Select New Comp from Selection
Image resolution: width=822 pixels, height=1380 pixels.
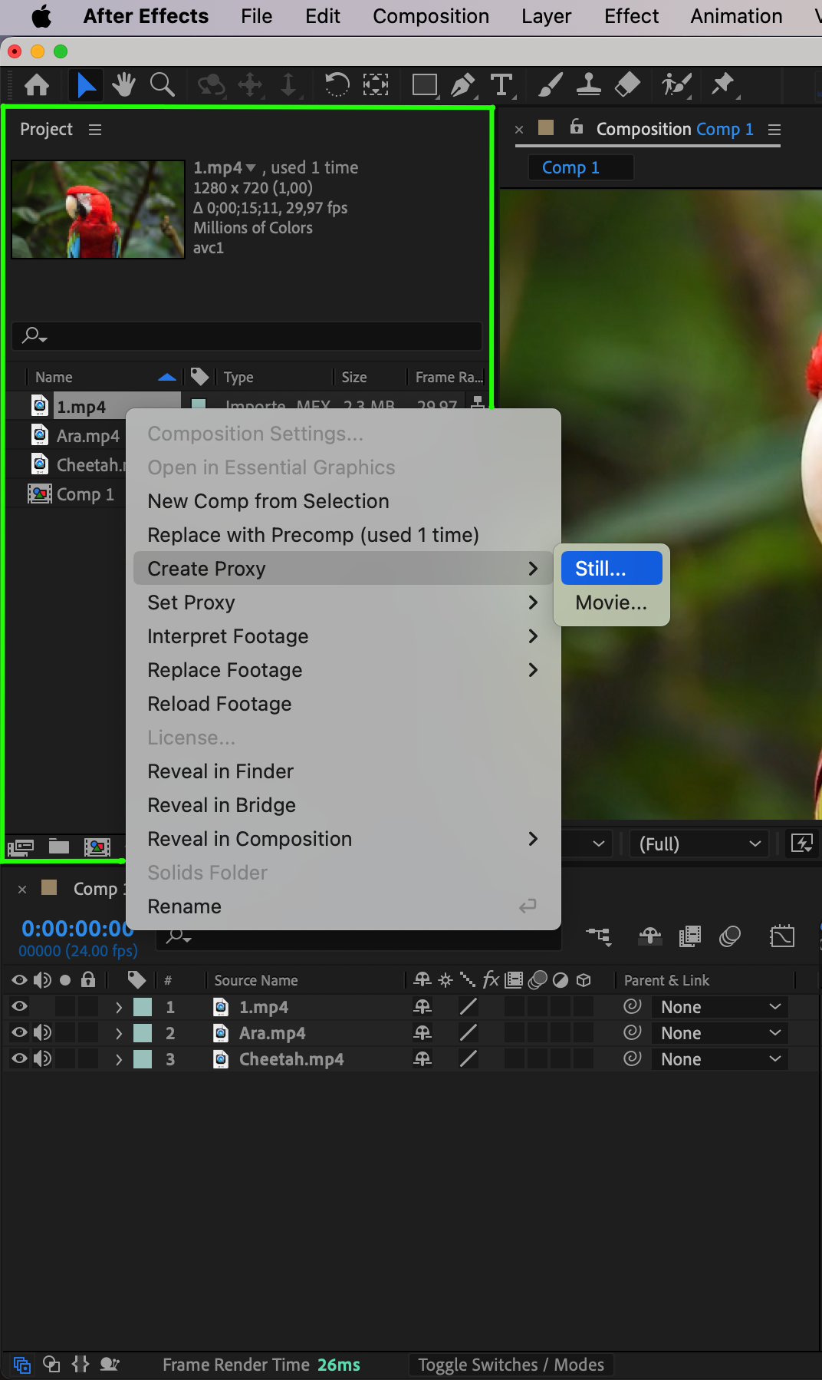(268, 501)
